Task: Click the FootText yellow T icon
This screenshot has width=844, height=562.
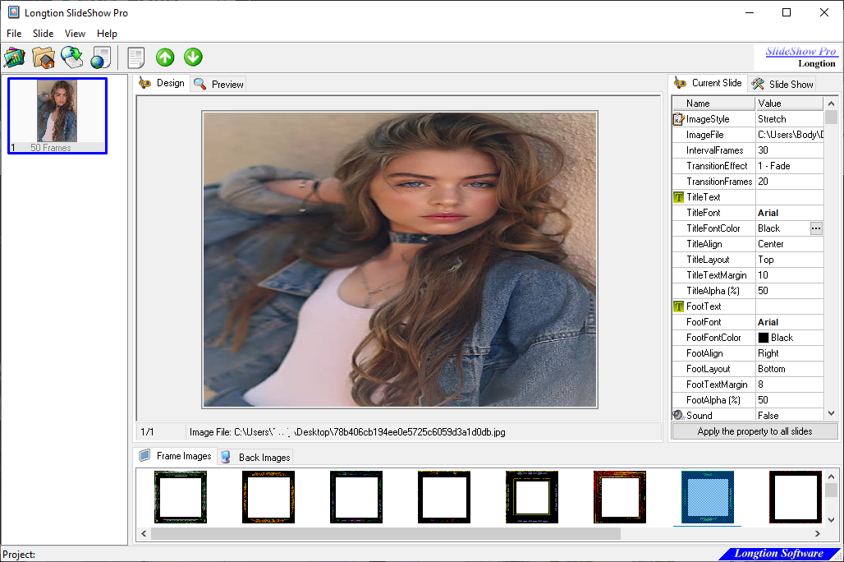Action: [678, 306]
